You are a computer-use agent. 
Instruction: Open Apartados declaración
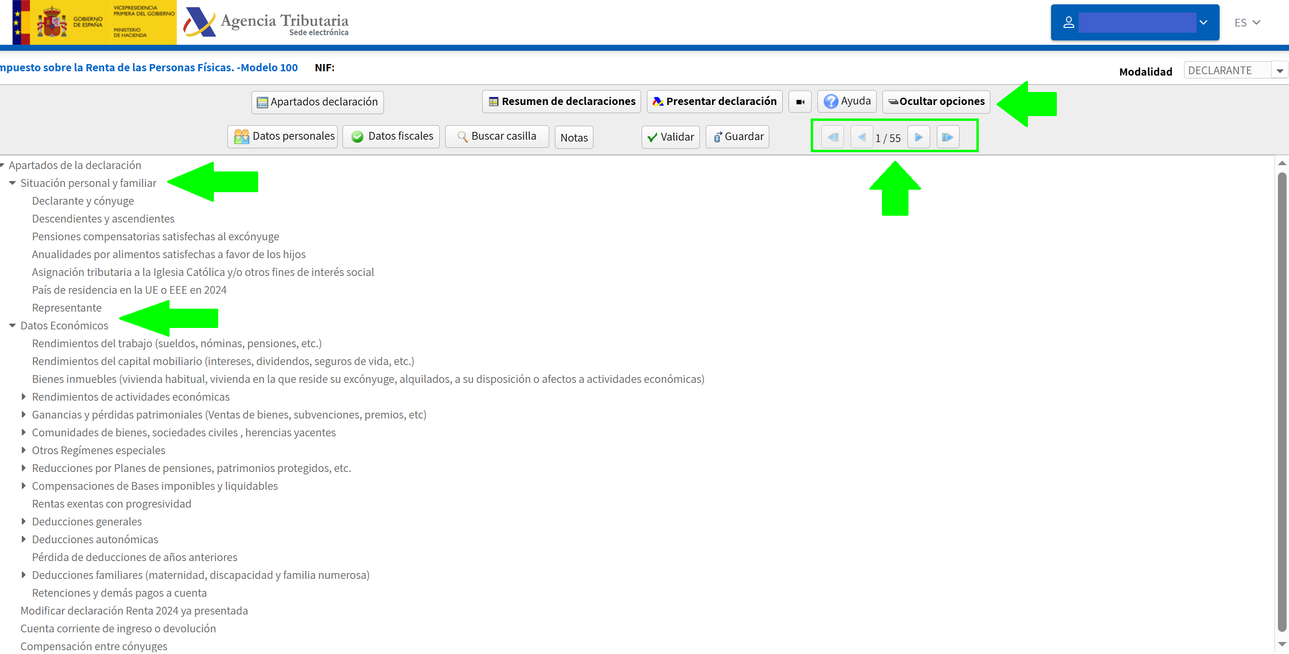pyautogui.click(x=317, y=102)
